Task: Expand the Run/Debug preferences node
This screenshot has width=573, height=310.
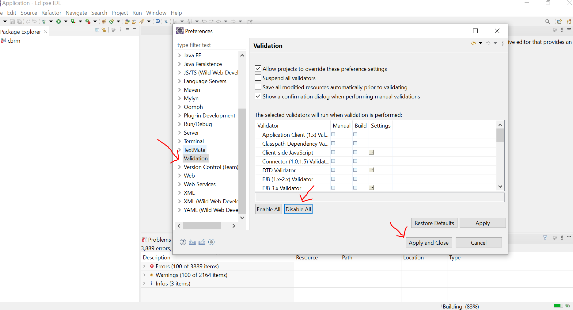Action: [180, 124]
